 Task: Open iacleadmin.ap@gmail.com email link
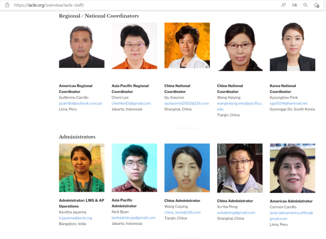click(x=133, y=218)
